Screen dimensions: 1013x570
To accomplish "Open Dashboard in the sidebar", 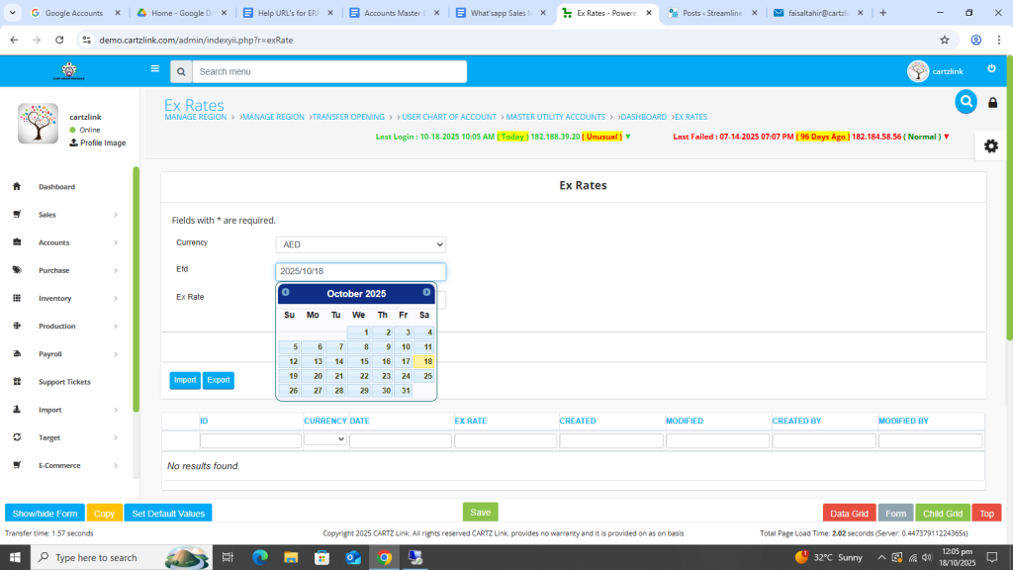I will (x=56, y=187).
